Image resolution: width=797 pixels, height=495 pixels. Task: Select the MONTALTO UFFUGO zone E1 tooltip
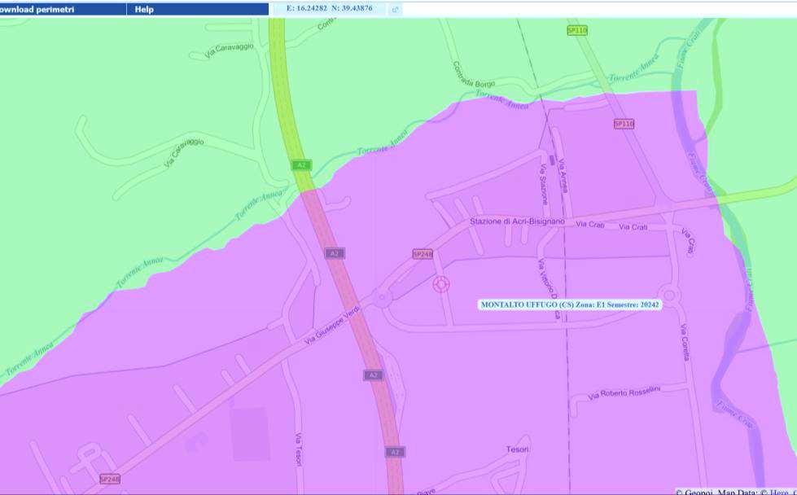(570, 304)
